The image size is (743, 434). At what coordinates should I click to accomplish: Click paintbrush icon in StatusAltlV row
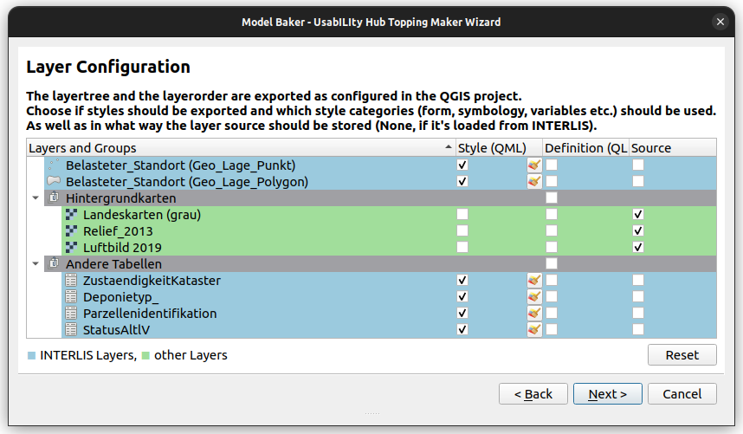[x=534, y=329]
